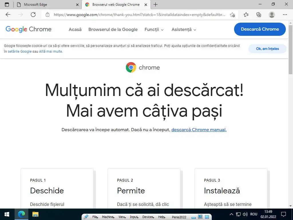Click the Descarcă Chrome button
The width and height of the screenshot is (293, 220).
[x=260, y=29]
